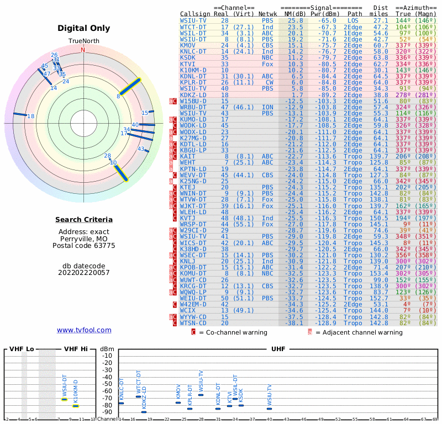442x424 pixels.
Task: Open the KAIT callsign link
Action: [x=188, y=156]
